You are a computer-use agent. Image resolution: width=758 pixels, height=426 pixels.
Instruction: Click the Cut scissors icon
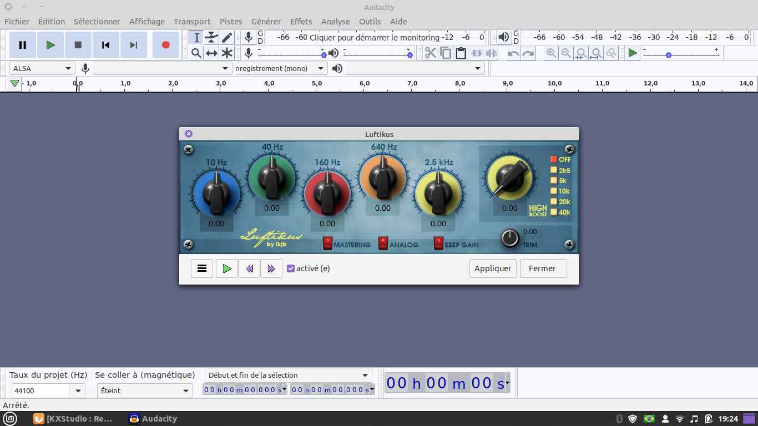pos(431,53)
